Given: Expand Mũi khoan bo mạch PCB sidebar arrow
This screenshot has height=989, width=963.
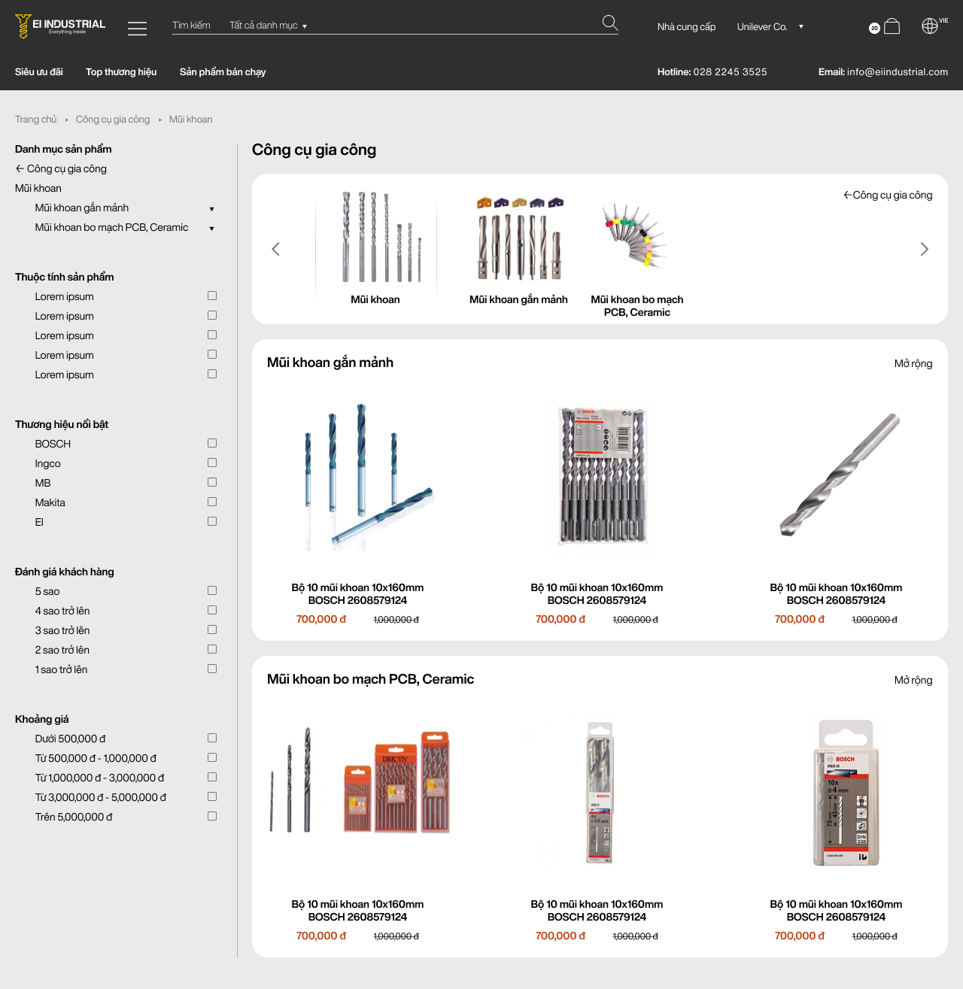Looking at the screenshot, I should point(211,229).
